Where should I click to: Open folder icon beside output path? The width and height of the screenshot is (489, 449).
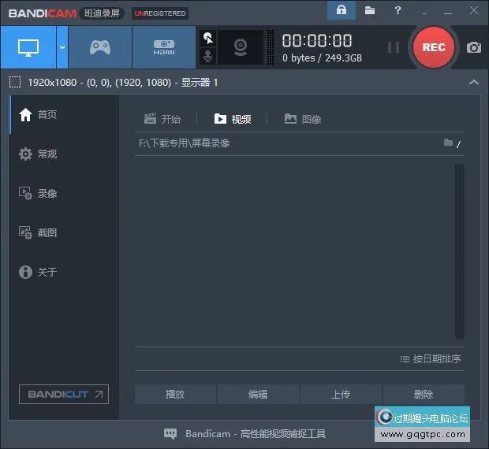448,143
